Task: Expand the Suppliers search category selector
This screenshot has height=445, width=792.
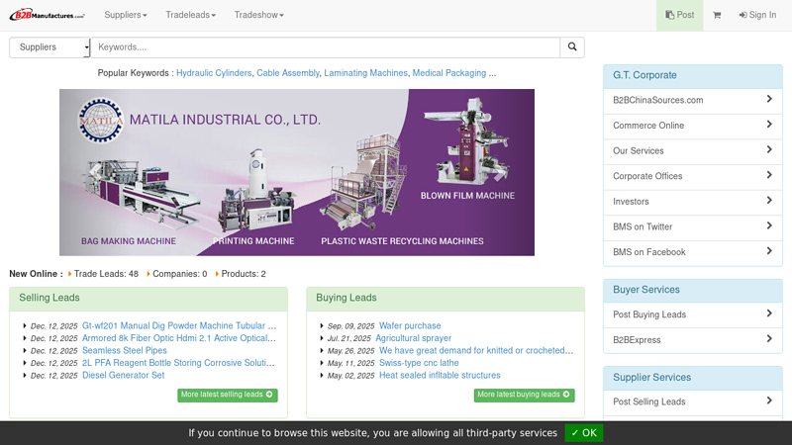Action: point(49,47)
